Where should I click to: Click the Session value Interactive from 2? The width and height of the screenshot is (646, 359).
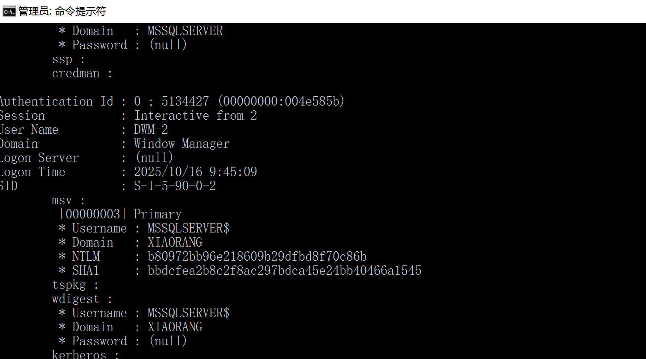195,115
